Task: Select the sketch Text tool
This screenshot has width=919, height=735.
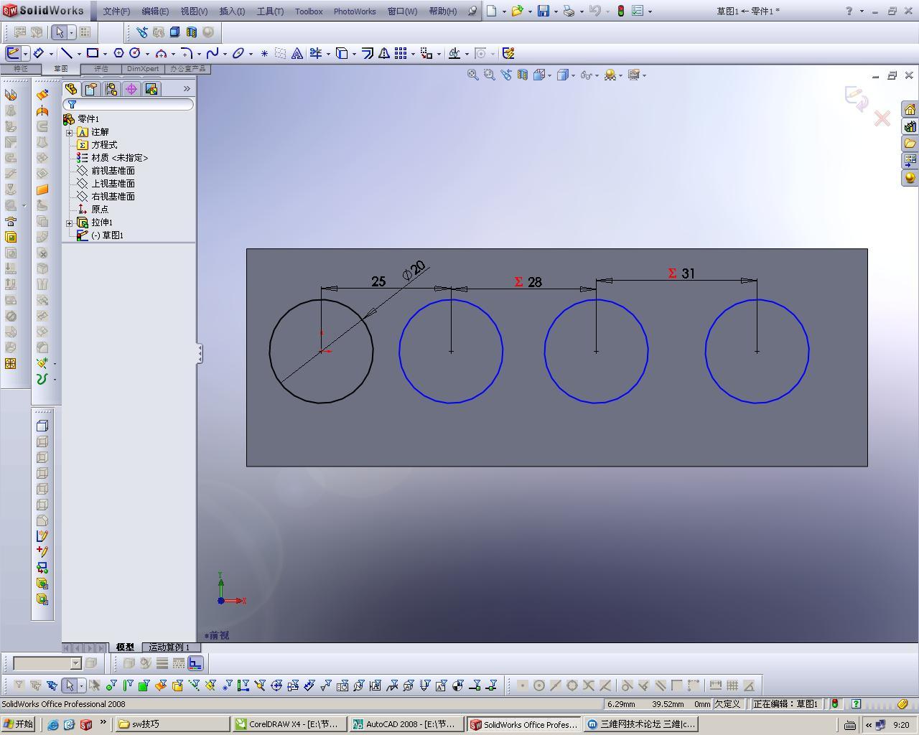Action: coord(297,53)
